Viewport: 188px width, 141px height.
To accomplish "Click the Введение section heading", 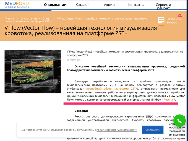I will tap(81, 111).
